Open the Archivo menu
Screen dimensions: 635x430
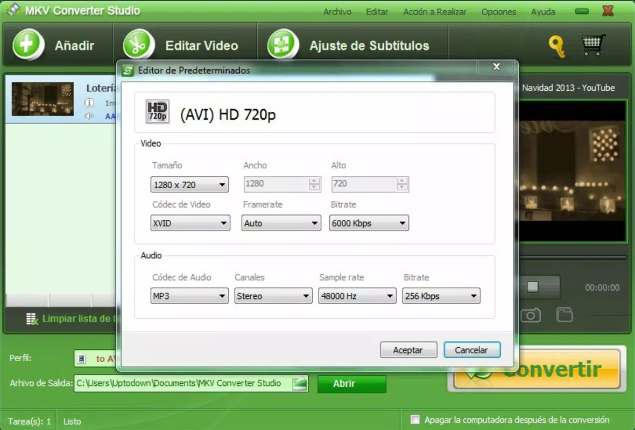[x=337, y=12]
